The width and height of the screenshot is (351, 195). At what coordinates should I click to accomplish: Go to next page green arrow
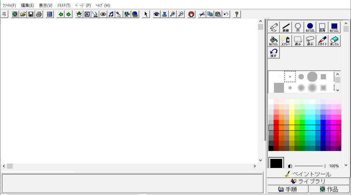coord(68,14)
